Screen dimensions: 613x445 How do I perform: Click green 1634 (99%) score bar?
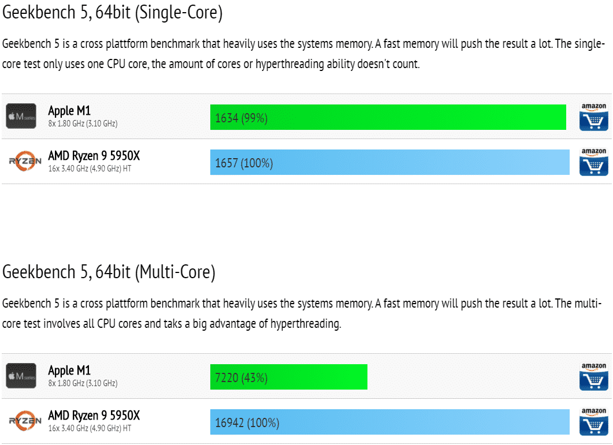click(x=388, y=117)
